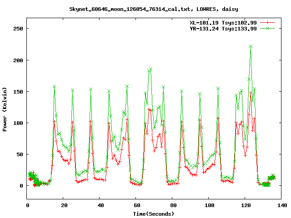
Task: Click the green YR legend line sample
Action: tap(267, 29)
